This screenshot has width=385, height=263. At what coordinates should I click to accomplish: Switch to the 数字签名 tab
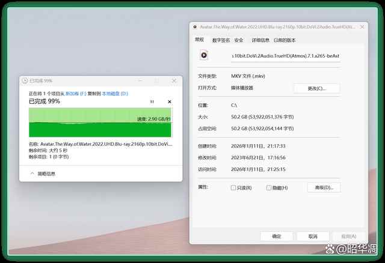[x=221, y=40]
